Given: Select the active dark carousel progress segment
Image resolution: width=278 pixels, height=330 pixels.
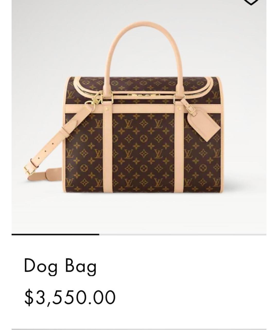Looking at the screenshot, I should tap(55, 234).
